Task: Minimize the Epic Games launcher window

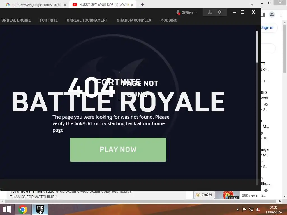Action: (235, 12)
